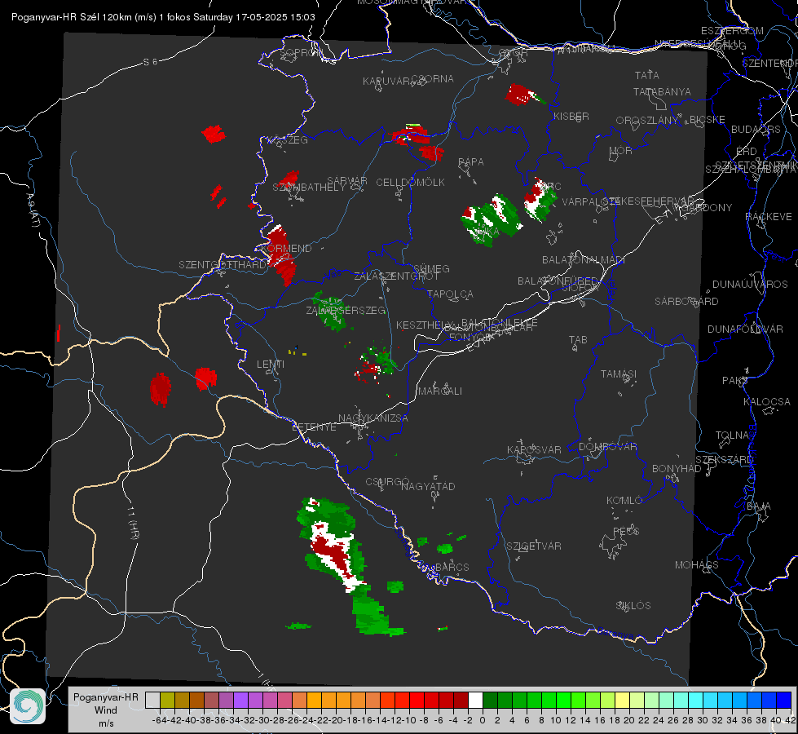Select the olive swatch between -64 and -42
The image size is (798, 734).
click(167, 700)
